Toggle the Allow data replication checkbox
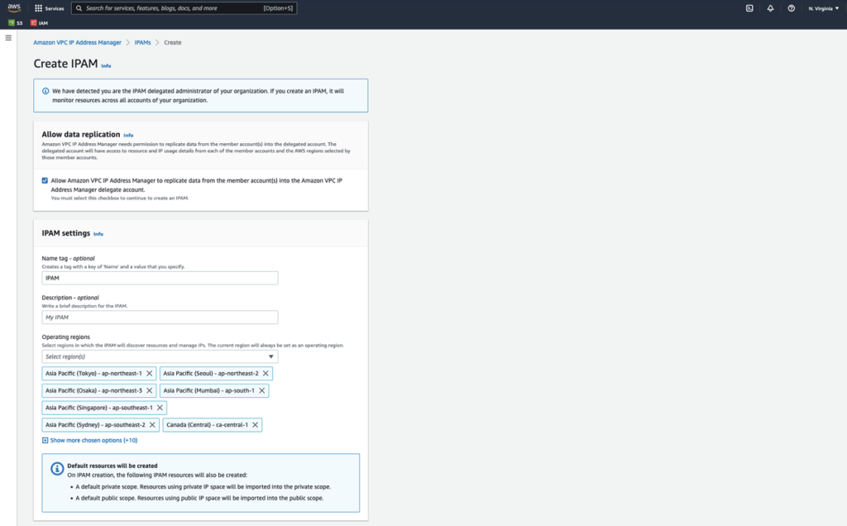 click(x=45, y=180)
